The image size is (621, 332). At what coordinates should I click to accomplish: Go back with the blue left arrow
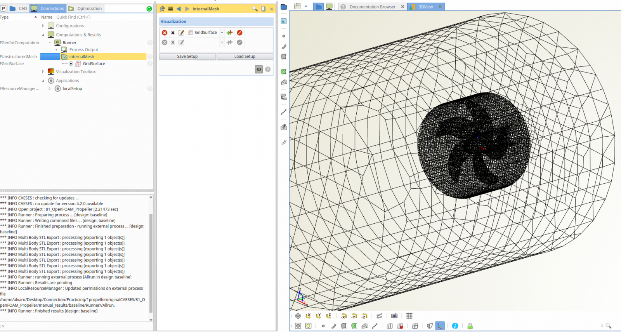click(x=179, y=9)
